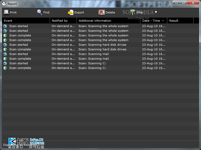This screenshot has width=201, height=150.
Task: Sort by Additional information column header
Action: point(109,21)
